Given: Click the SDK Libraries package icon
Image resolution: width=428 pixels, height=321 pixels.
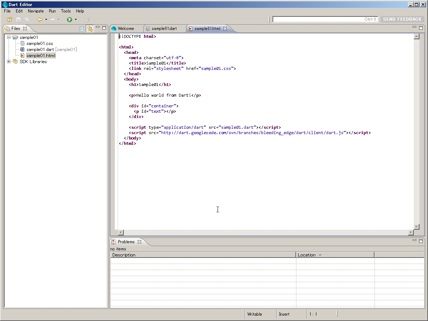Looking at the screenshot, I should click(x=15, y=62).
